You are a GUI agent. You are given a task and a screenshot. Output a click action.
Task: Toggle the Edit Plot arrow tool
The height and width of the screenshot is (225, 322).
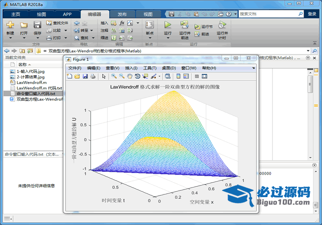(104, 76)
